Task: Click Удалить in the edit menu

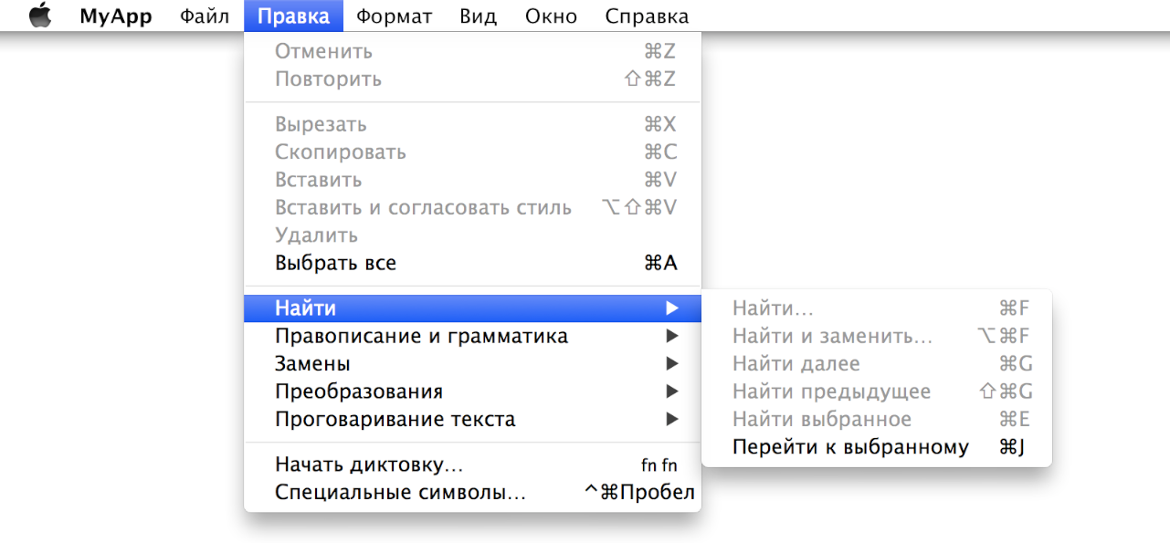Action: [x=314, y=235]
